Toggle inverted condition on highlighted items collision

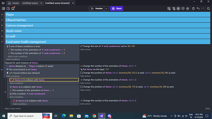point(11,80)
